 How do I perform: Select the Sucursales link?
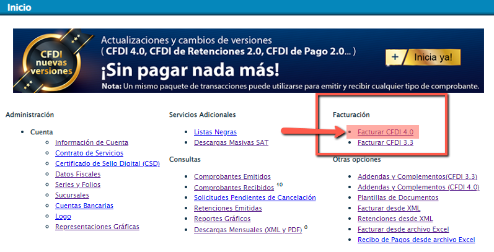(x=72, y=195)
